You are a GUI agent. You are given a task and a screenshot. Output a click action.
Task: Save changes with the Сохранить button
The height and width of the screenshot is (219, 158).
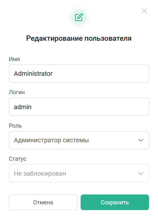(x=115, y=202)
